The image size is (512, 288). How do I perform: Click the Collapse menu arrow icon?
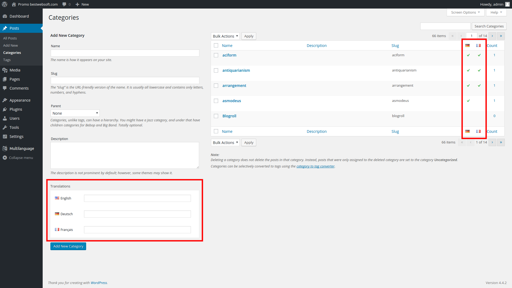(5, 158)
